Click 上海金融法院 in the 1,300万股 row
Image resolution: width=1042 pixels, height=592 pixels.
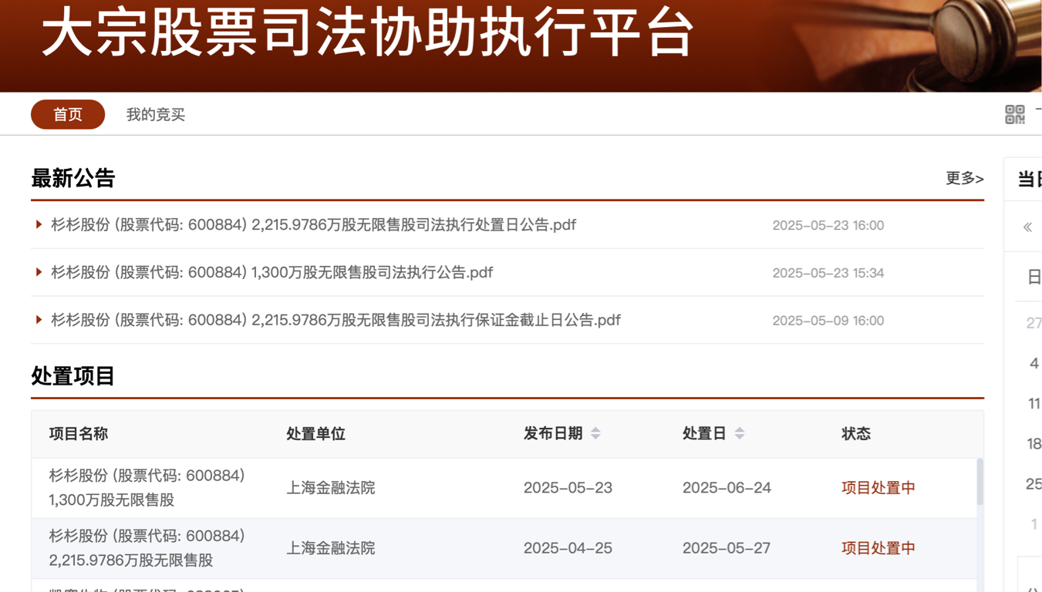(x=331, y=488)
